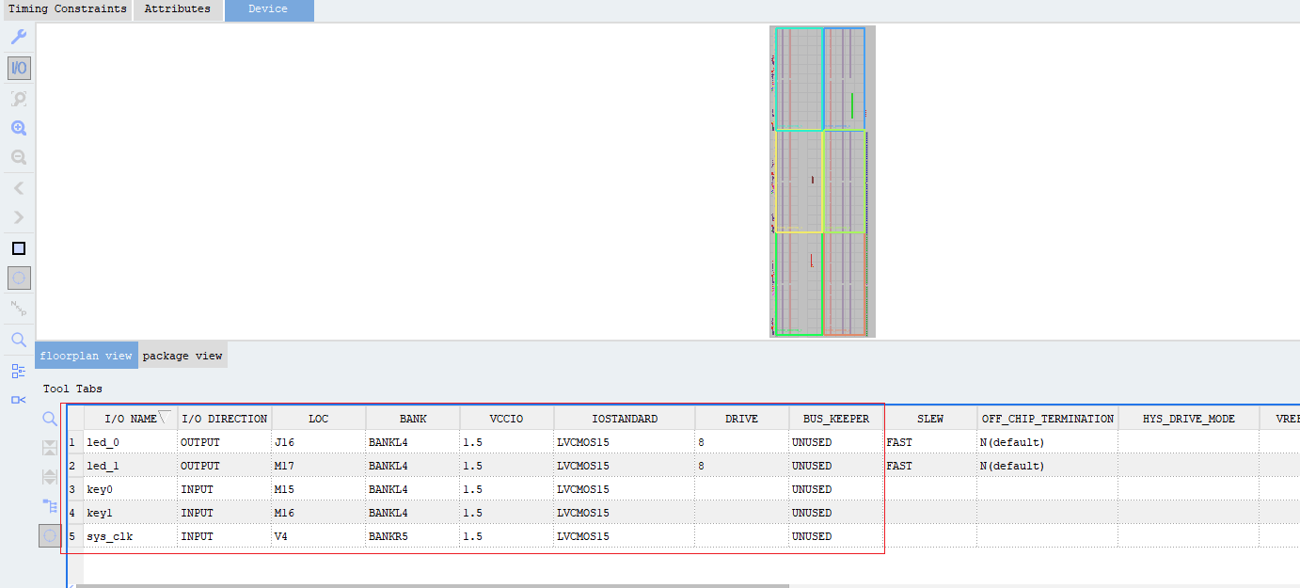Open the Timing Constraints tab
1300x588 pixels.
click(x=67, y=9)
